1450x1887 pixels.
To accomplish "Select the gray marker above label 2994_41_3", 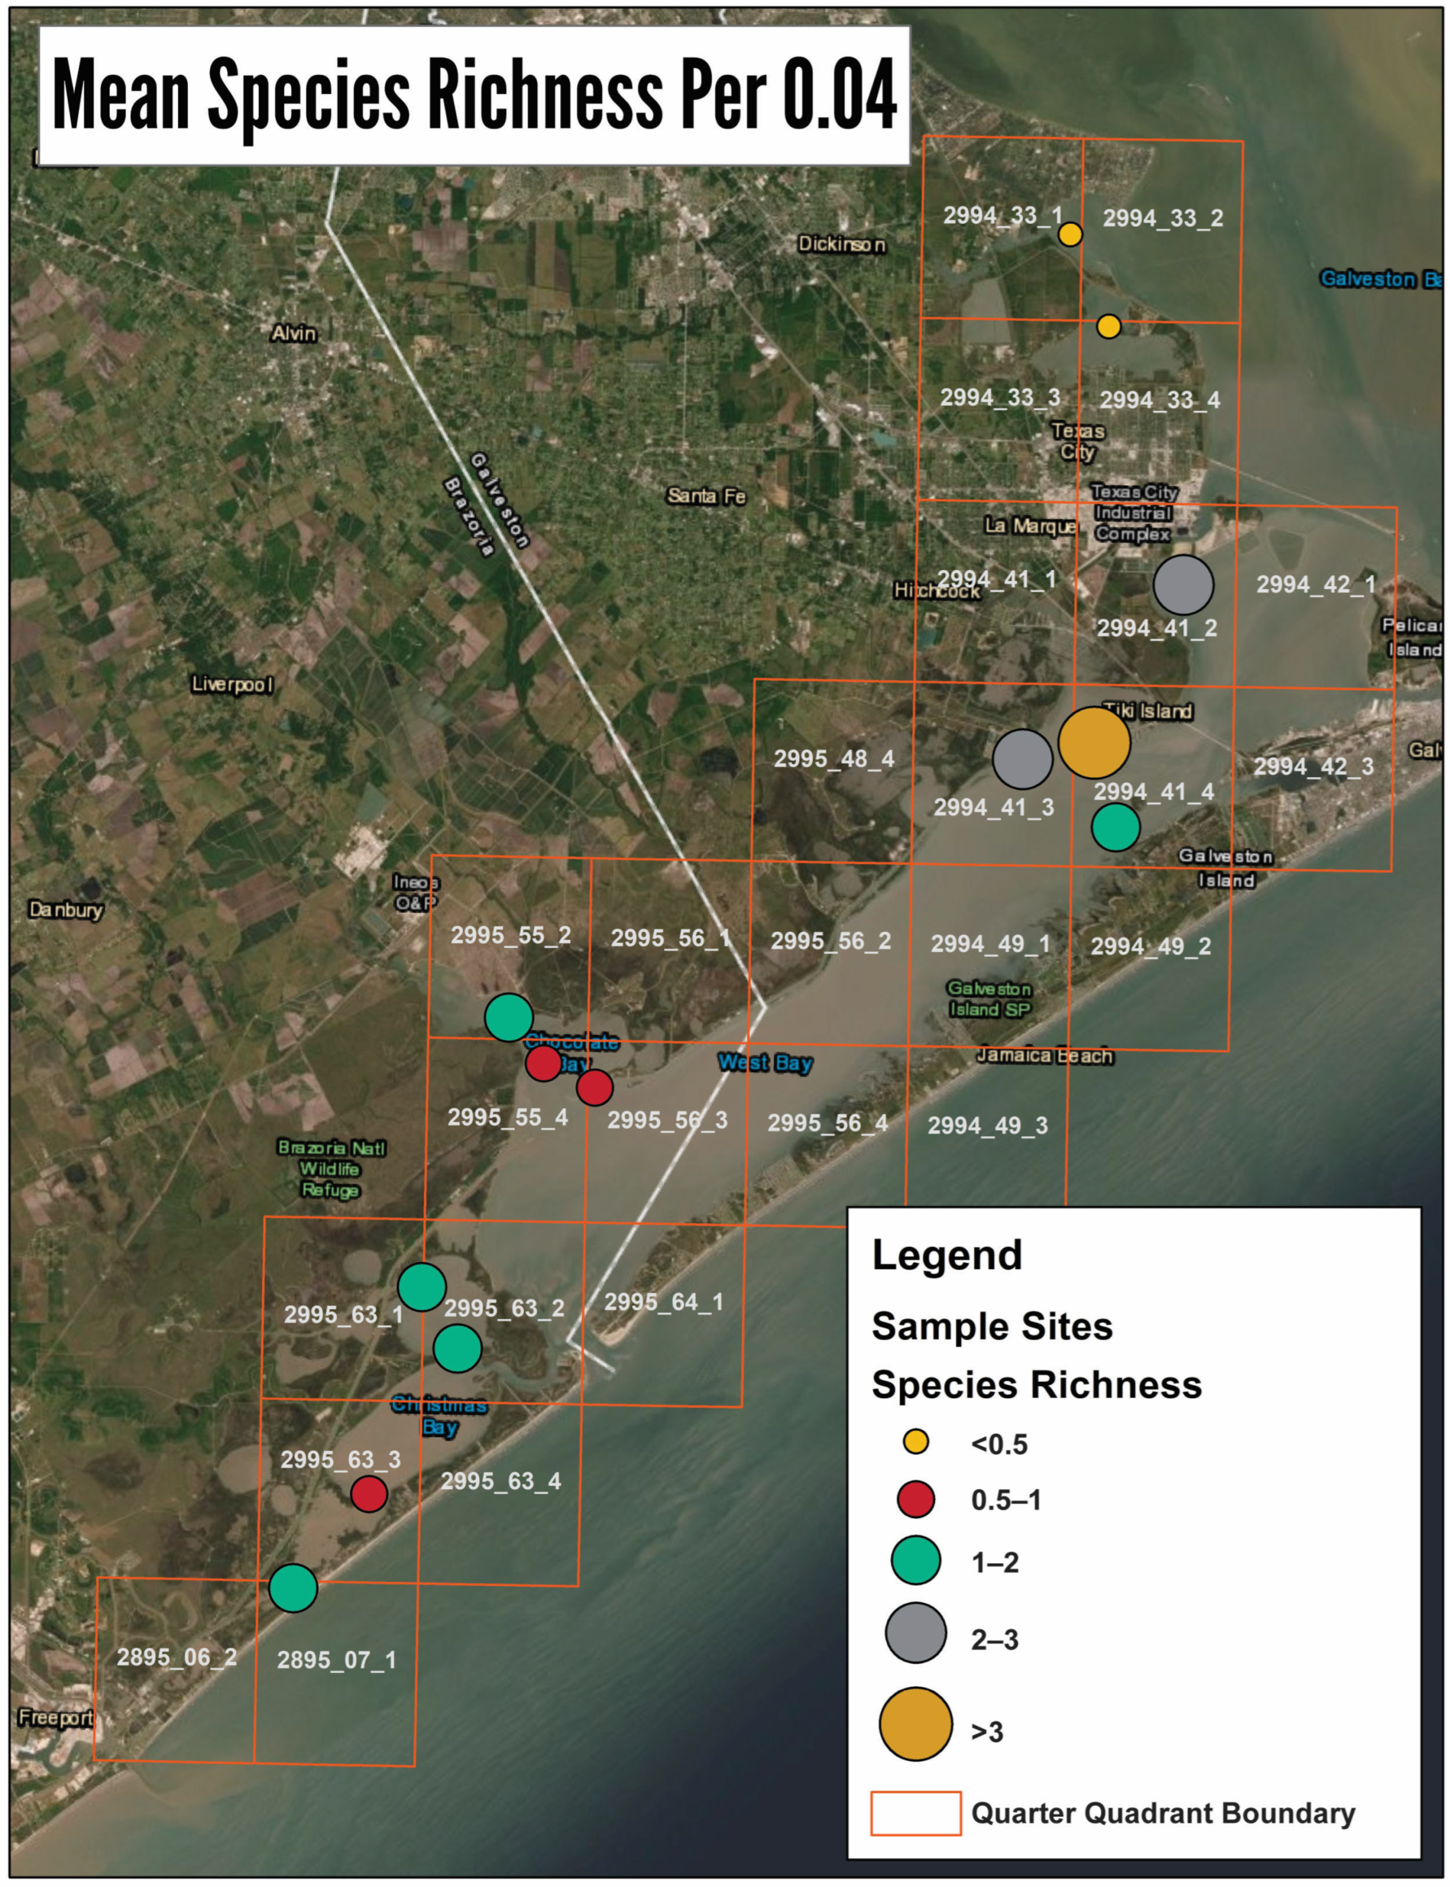I will [x=1022, y=758].
